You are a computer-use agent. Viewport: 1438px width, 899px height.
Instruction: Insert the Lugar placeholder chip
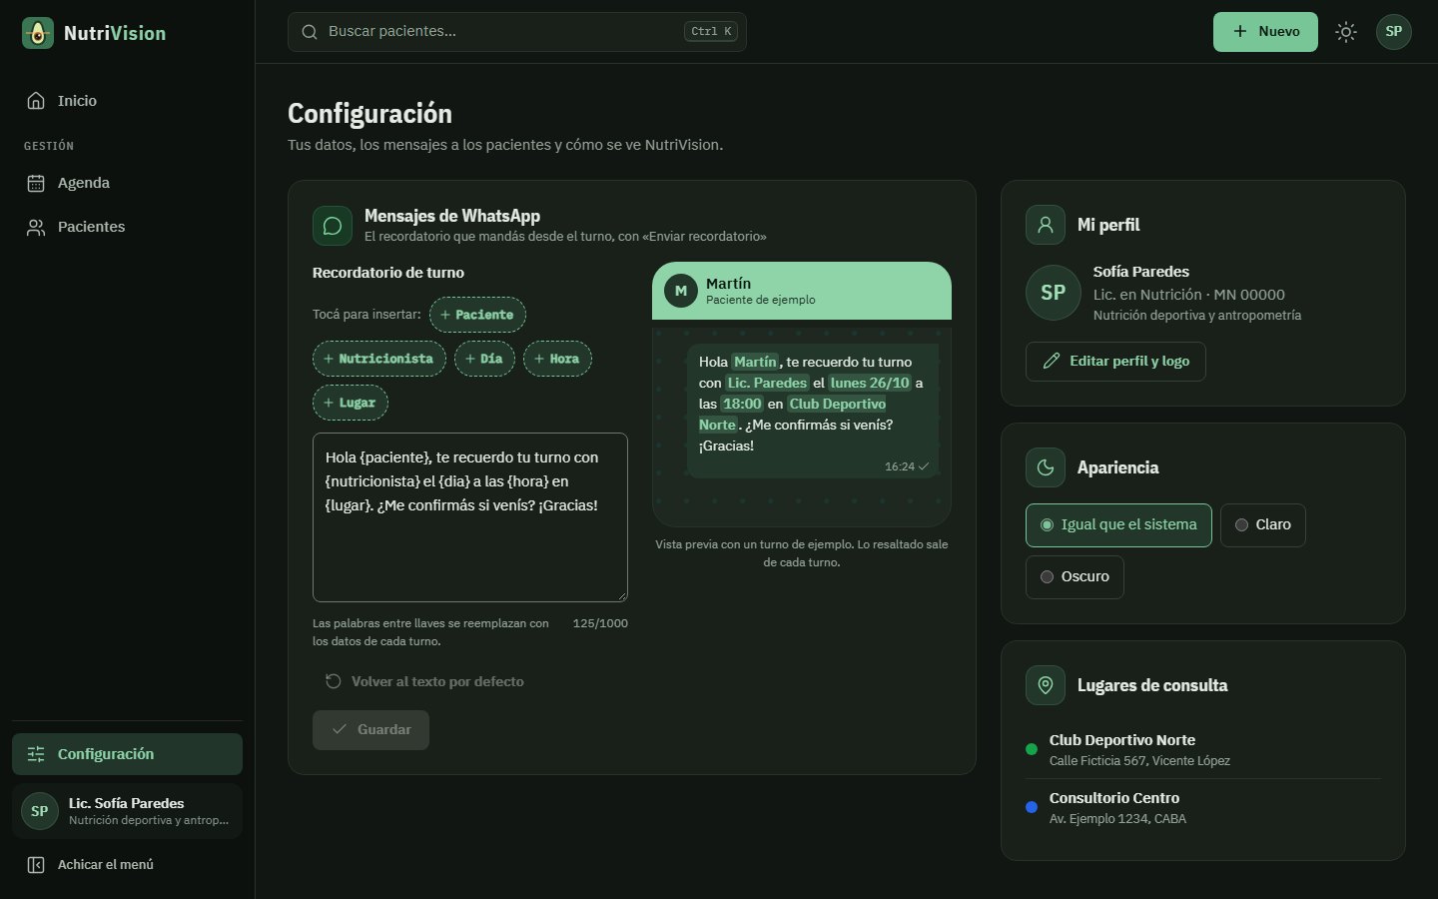tap(351, 403)
